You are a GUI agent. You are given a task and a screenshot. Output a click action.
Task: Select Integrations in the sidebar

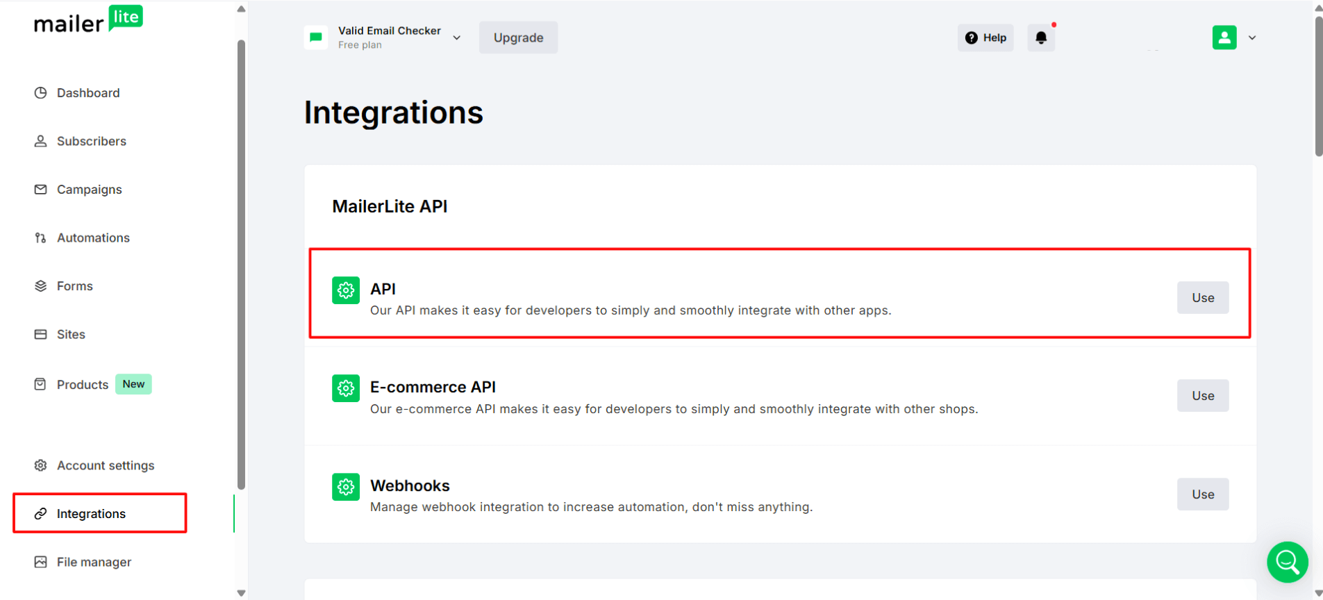(91, 514)
